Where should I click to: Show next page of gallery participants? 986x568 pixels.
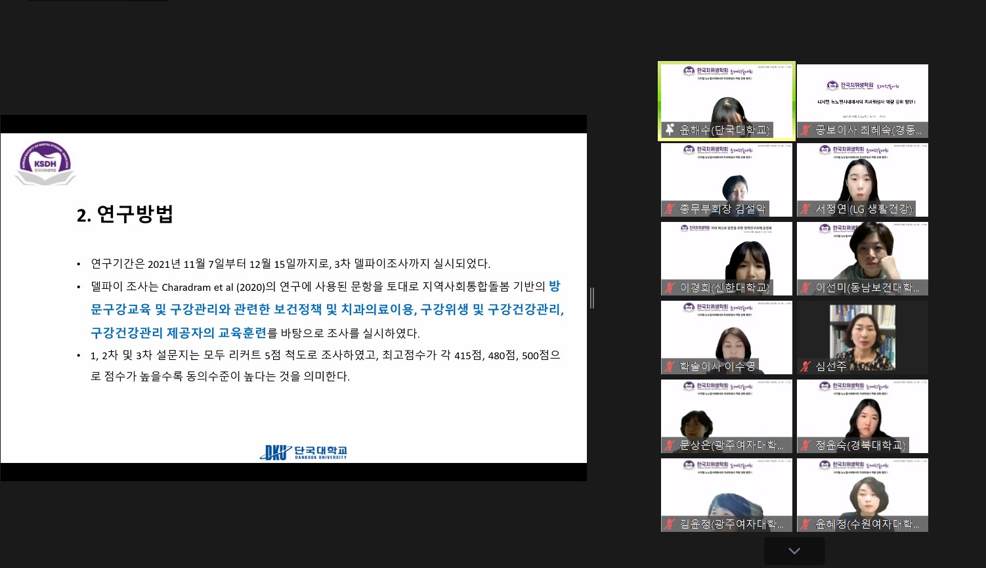794,551
